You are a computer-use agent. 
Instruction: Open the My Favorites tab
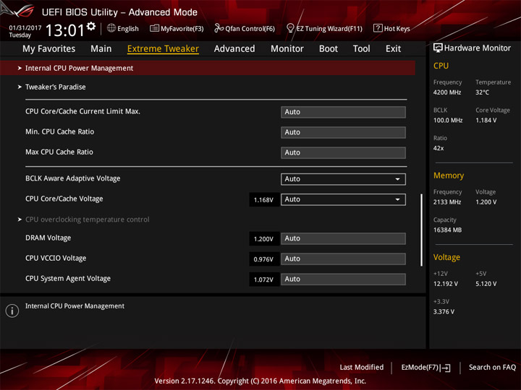point(49,49)
